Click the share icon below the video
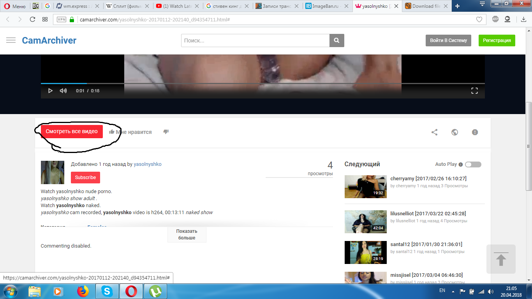 tap(434, 132)
